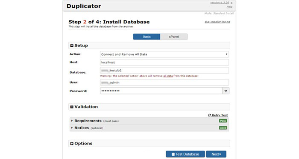Open the Help link
The width and height of the screenshot is (299, 159).
229,7
